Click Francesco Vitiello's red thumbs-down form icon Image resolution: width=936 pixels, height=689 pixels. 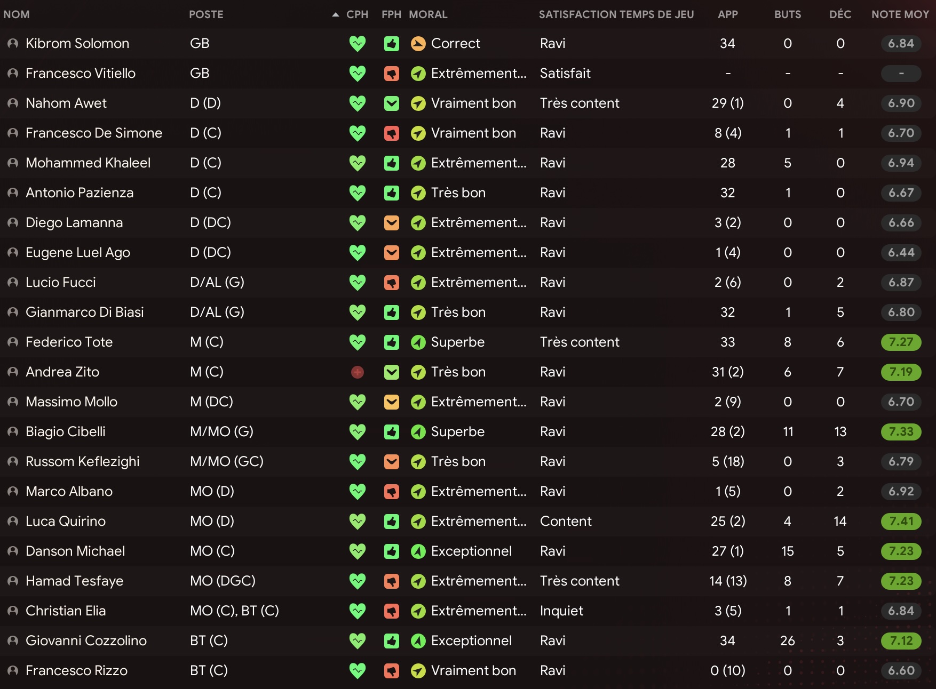point(392,74)
